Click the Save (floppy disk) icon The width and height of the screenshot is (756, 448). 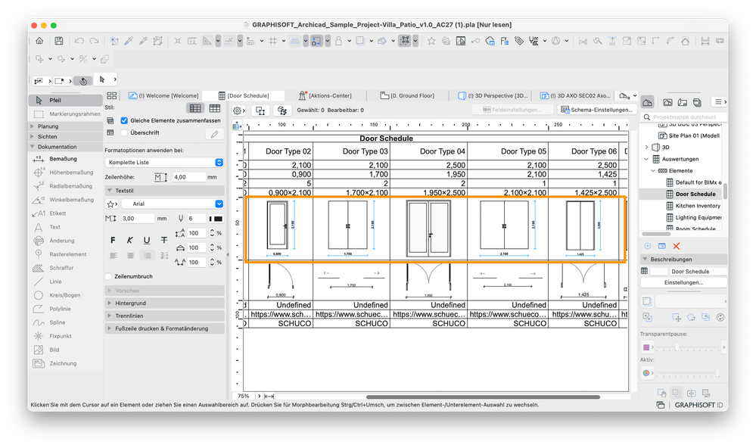(x=59, y=41)
